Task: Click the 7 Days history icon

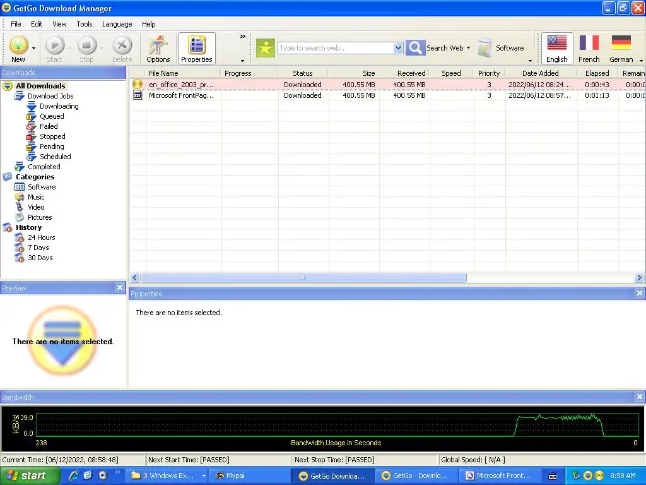Action: point(20,248)
